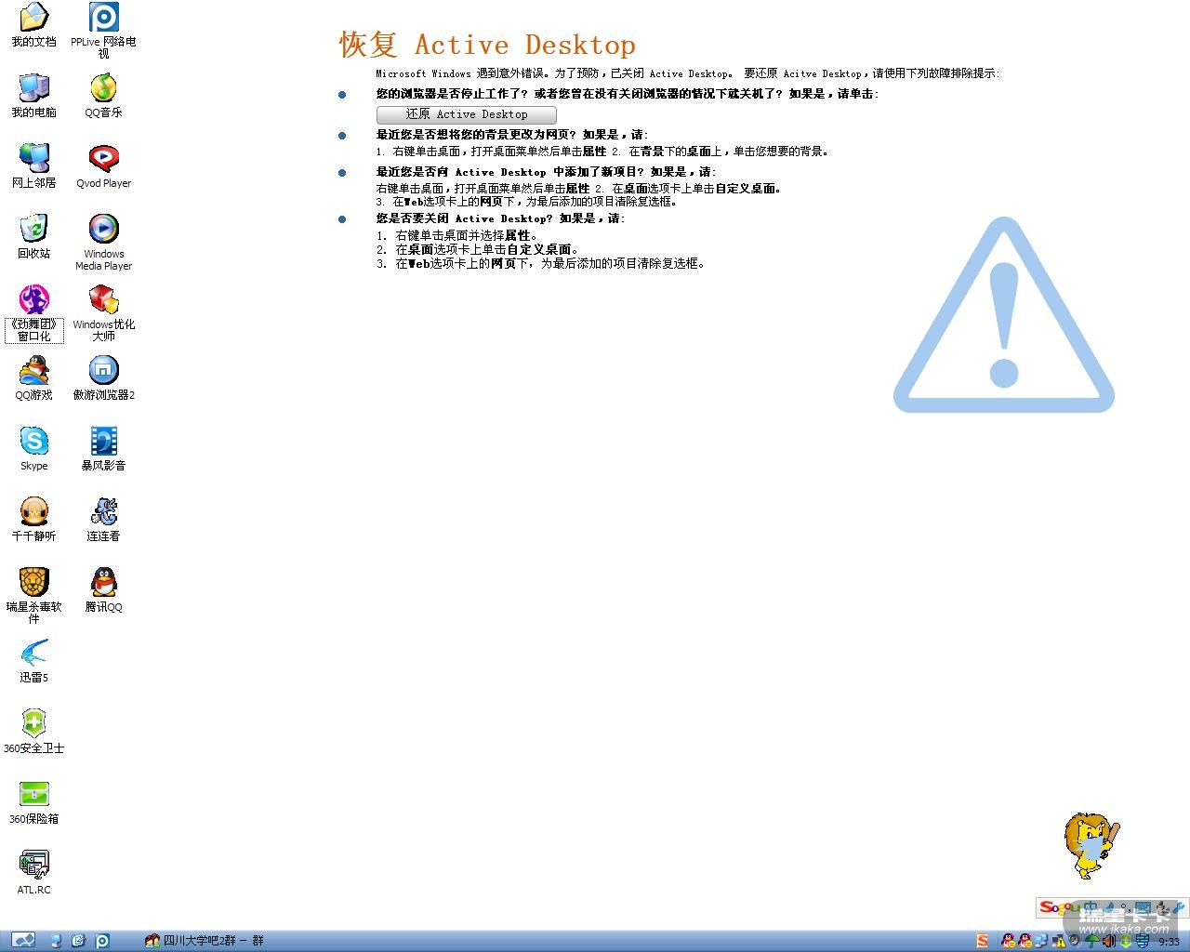Click the 千千静听 desktop icon
The width and height of the screenshot is (1190, 952).
33,520
